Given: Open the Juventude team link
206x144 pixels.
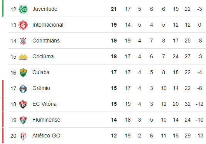Looking at the screenshot, I should 45,9.
